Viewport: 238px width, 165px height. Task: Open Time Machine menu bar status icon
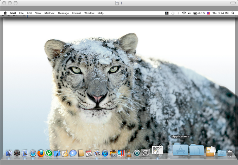tap(173, 13)
